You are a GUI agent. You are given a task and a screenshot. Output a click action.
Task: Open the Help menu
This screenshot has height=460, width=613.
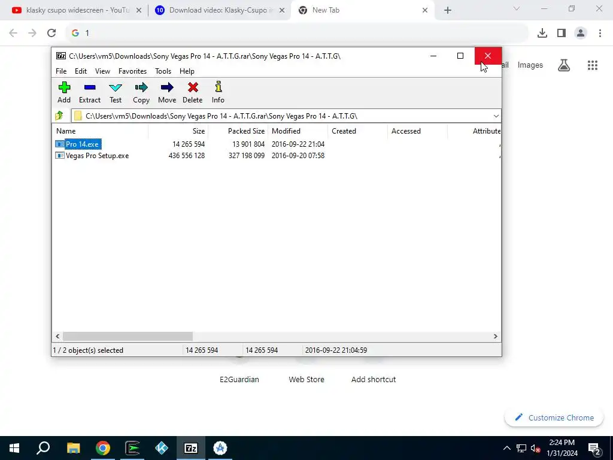click(x=187, y=71)
